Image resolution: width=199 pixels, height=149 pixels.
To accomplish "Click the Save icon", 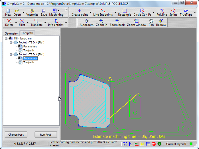I will click(x=44, y=12).
